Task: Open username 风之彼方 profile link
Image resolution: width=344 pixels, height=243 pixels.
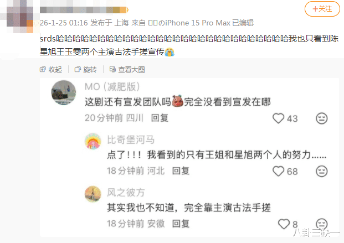Action: pos(126,193)
